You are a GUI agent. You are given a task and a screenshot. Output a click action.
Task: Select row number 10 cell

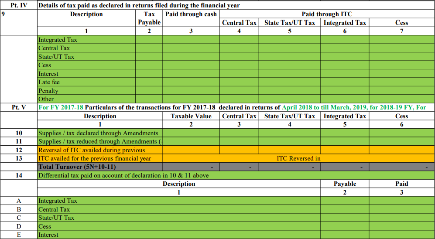[x=19, y=133]
